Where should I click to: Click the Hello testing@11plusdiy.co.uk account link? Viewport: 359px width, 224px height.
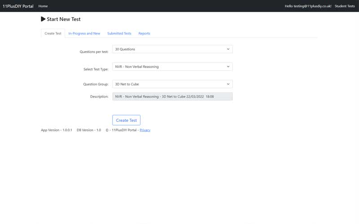pyautogui.click(x=308, y=6)
